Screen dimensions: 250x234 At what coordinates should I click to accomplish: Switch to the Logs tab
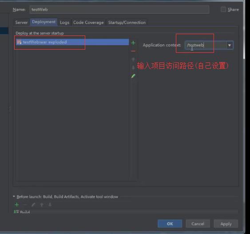pyautogui.click(x=64, y=23)
